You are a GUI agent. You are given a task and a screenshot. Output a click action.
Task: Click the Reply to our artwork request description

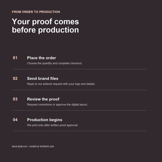(x=61, y=84)
